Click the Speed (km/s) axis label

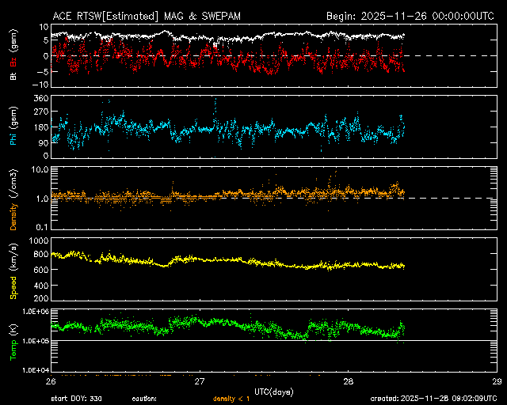coord(13,270)
